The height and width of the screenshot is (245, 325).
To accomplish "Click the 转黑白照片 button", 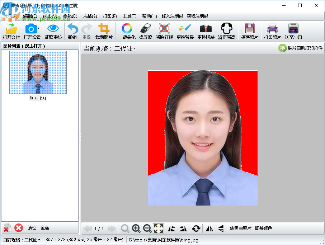I will tap(240, 228).
